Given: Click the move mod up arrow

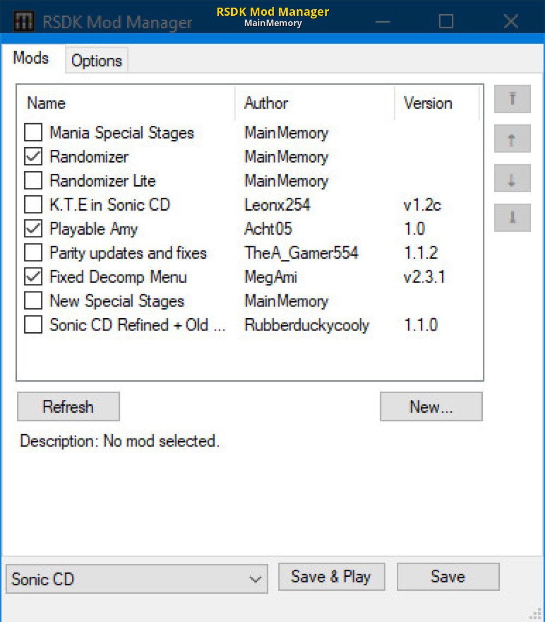Looking at the screenshot, I should pos(512,141).
